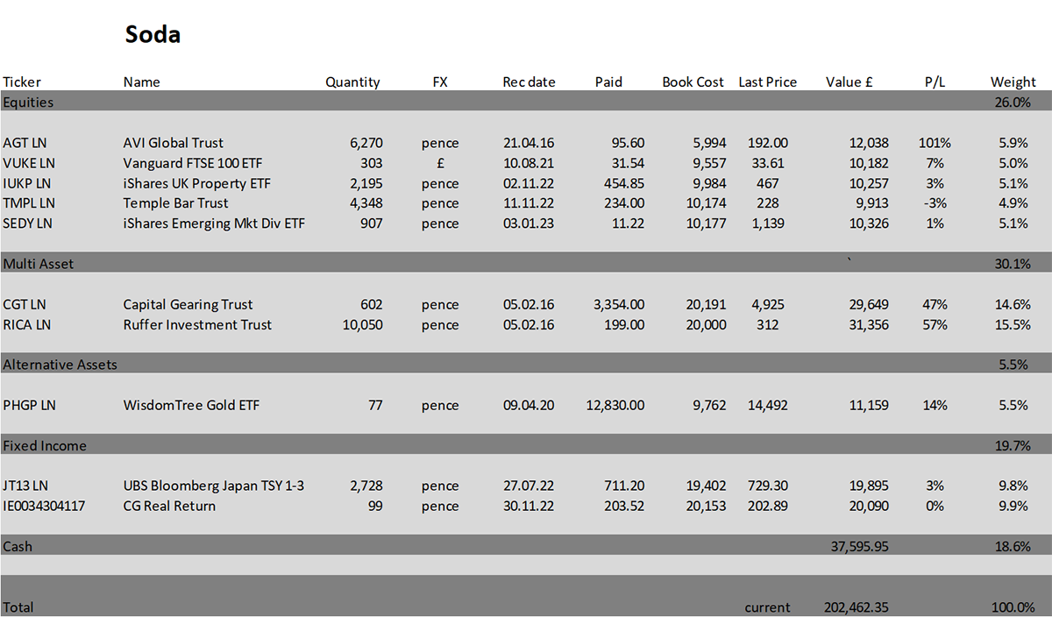Select the cash value 37,595.95
The height and width of the screenshot is (617, 1052).
(x=860, y=547)
